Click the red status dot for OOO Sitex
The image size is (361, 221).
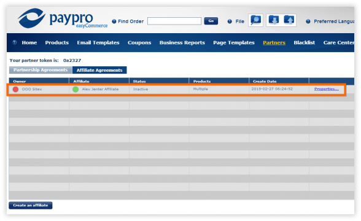click(x=15, y=90)
